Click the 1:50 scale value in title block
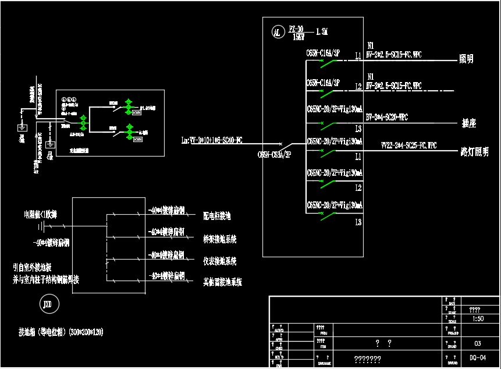The height and width of the screenshot is (369, 501). pos(478,318)
